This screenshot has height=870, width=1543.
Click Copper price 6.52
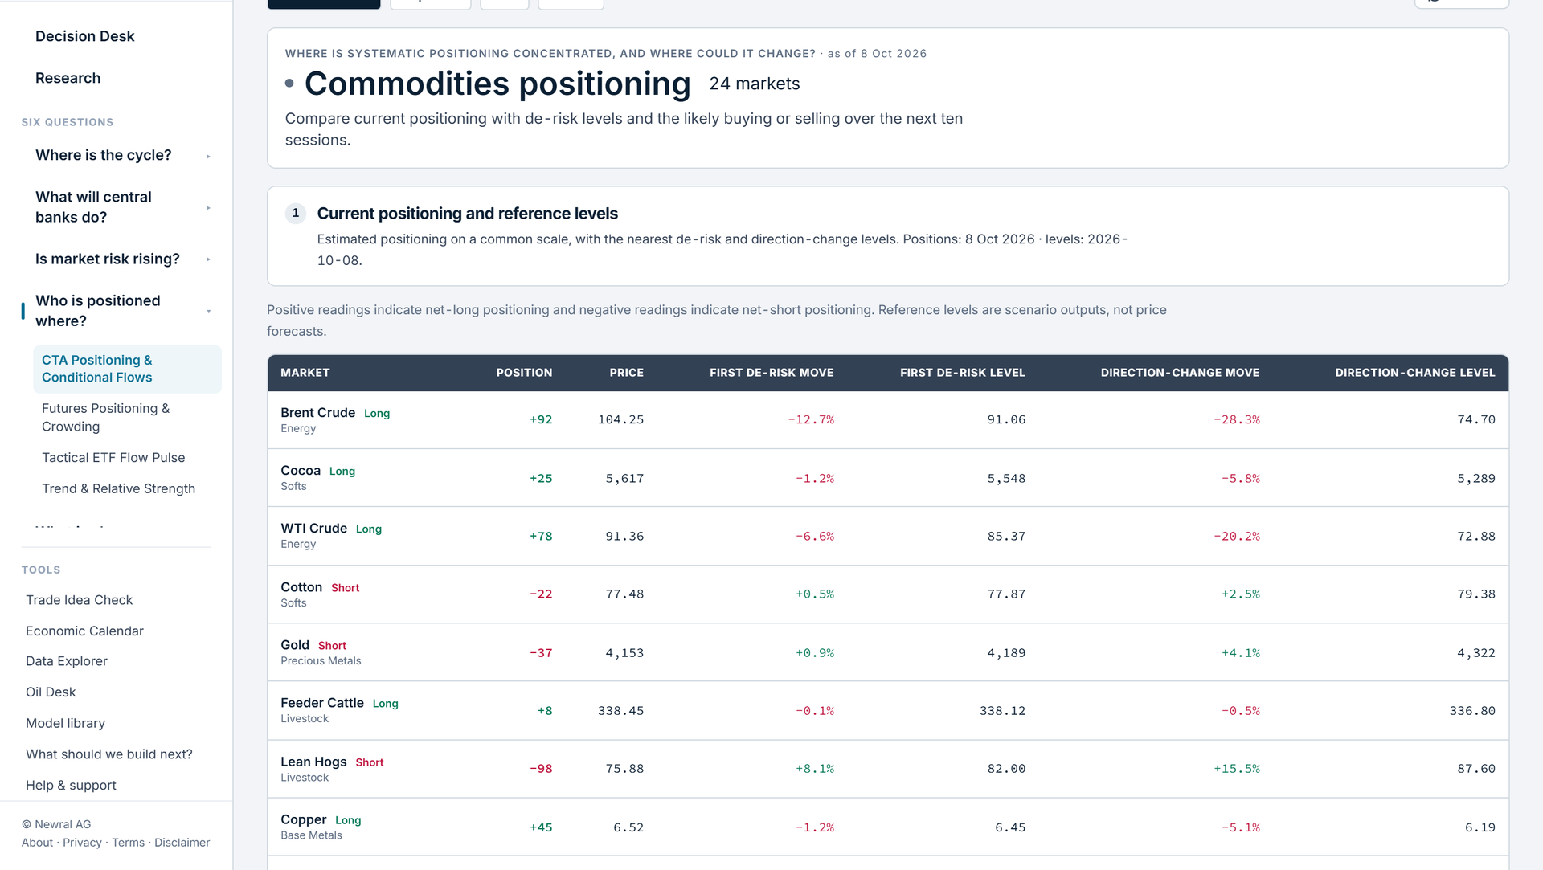tap(628, 827)
